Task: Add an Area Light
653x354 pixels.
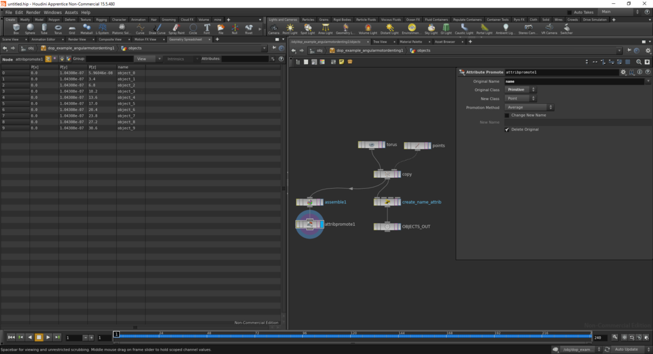Action: 325,29
